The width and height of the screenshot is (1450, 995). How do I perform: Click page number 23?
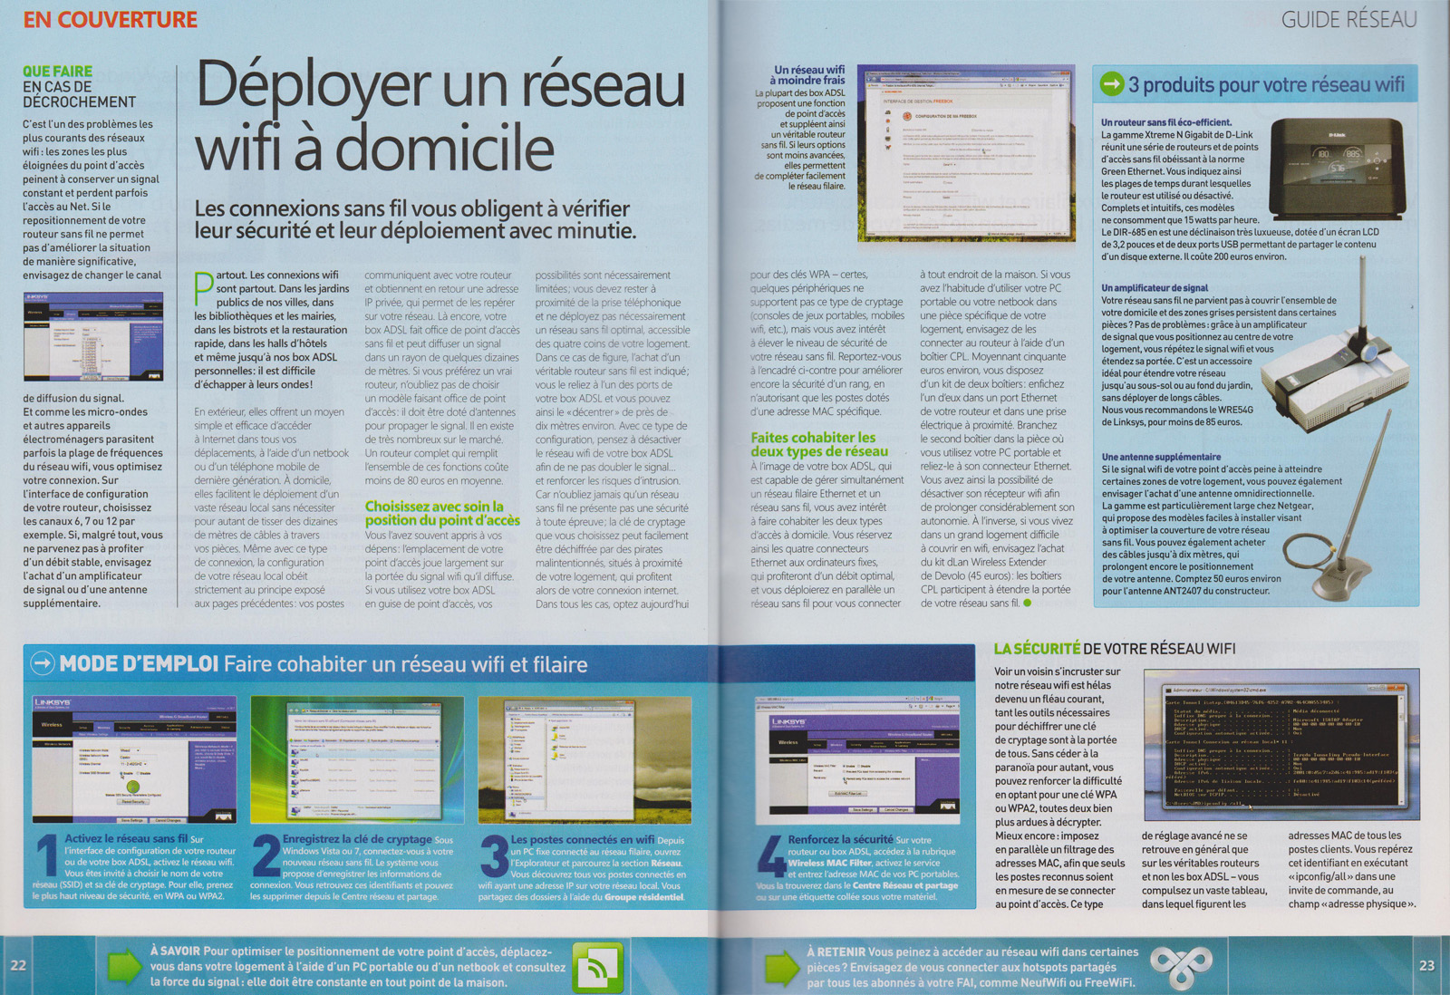tap(1427, 965)
